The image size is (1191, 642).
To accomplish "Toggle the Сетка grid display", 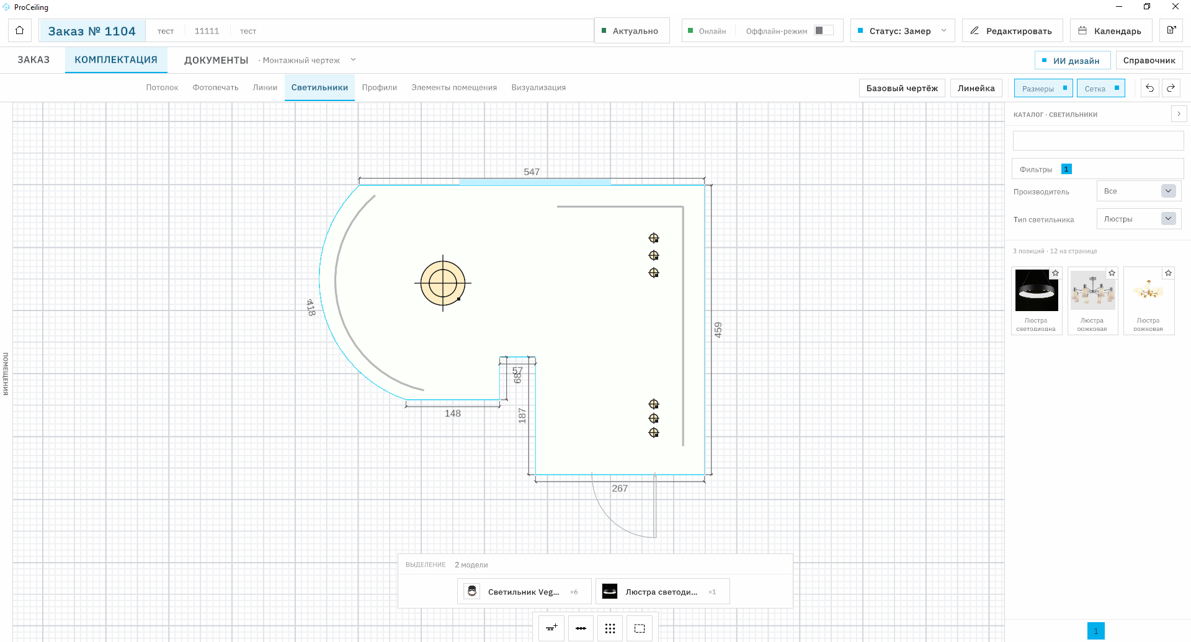I will pyautogui.click(x=1100, y=89).
